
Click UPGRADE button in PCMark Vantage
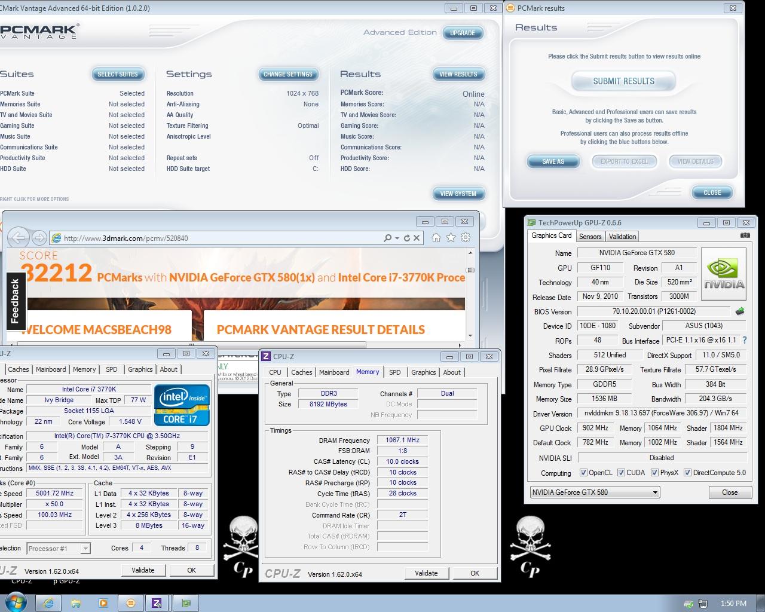tap(463, 33)
